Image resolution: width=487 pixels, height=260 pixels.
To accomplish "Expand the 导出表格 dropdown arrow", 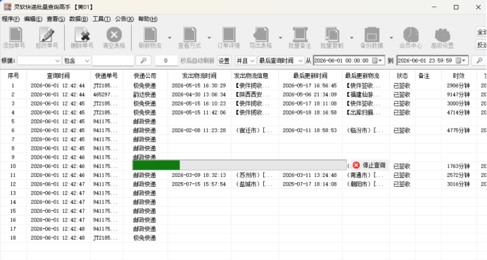I will click(281, 38).
